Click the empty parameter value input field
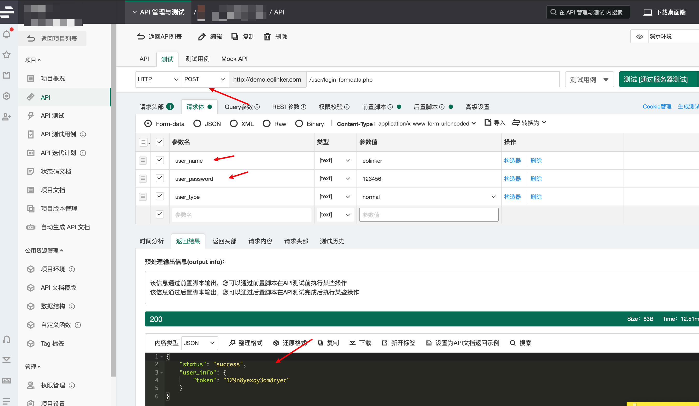 click(x=428, y=215)
